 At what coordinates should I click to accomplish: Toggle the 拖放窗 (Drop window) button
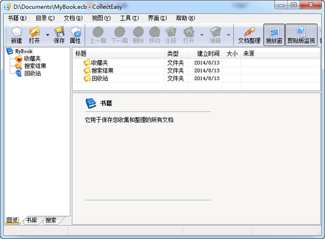[274, 35]
